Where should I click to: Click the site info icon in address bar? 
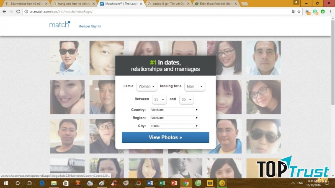[x=26, y=12]
